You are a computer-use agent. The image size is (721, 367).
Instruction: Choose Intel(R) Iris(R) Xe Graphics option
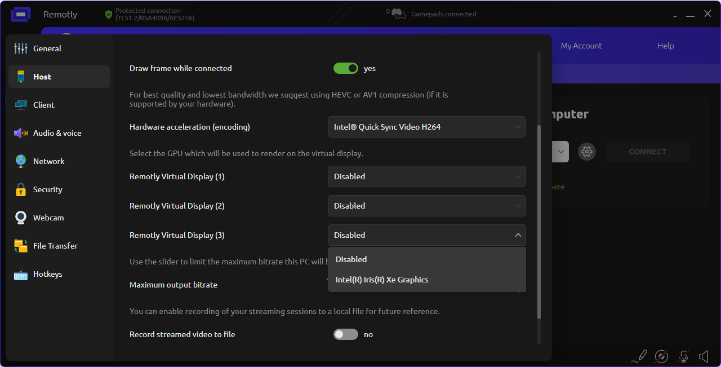[382, 280]
